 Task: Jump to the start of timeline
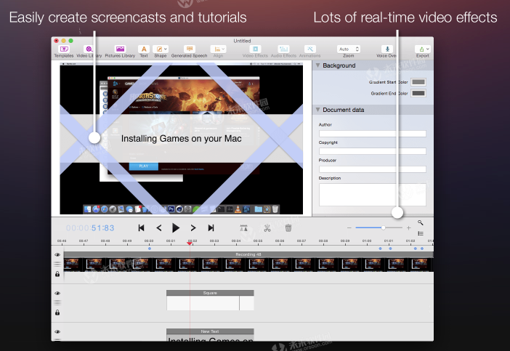(x=141, y=228)
